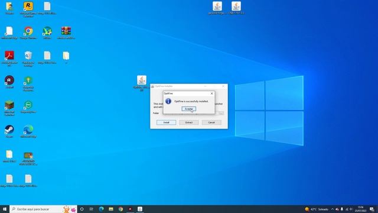Open Cortana circle button on taskbar

click(82, 209)
